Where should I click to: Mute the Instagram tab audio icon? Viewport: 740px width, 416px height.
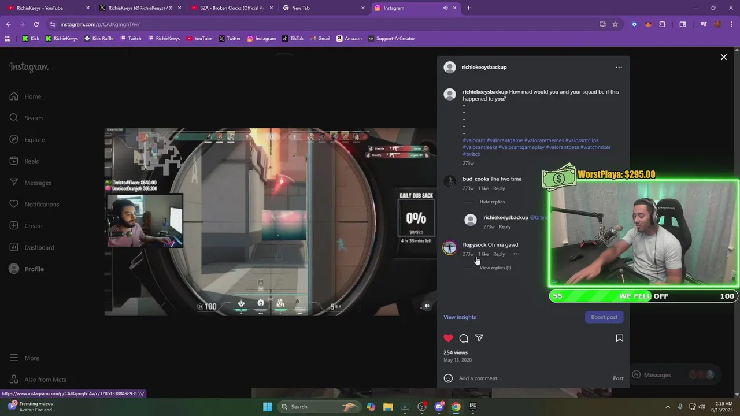[x=445, y=8]
